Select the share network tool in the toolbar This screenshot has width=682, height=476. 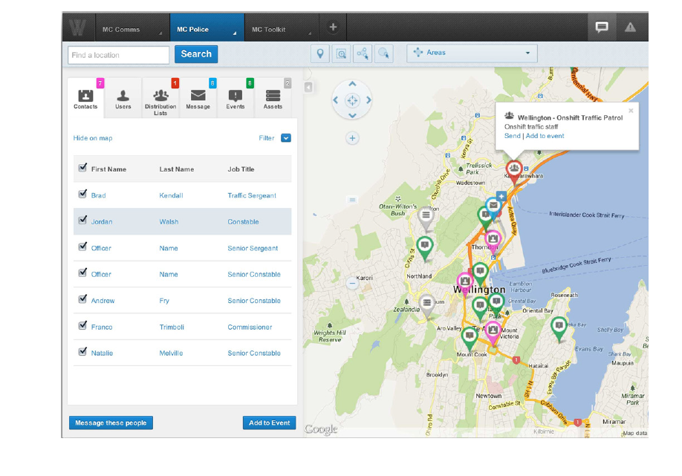coord(363,53)
